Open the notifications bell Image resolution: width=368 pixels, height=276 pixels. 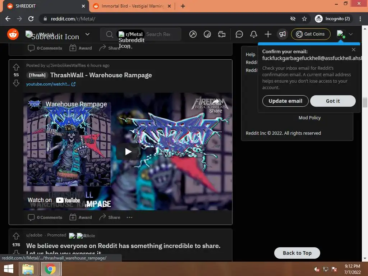pos(253,34)
